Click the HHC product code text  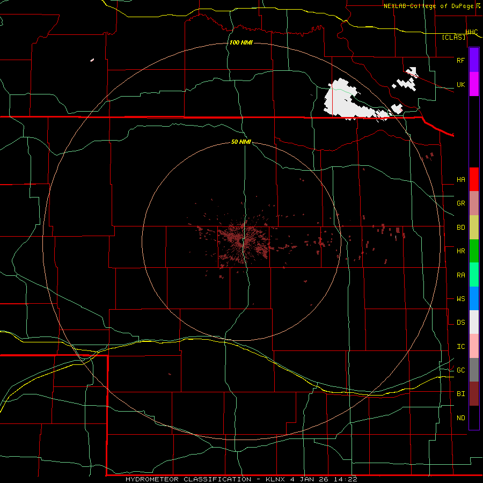472,32
